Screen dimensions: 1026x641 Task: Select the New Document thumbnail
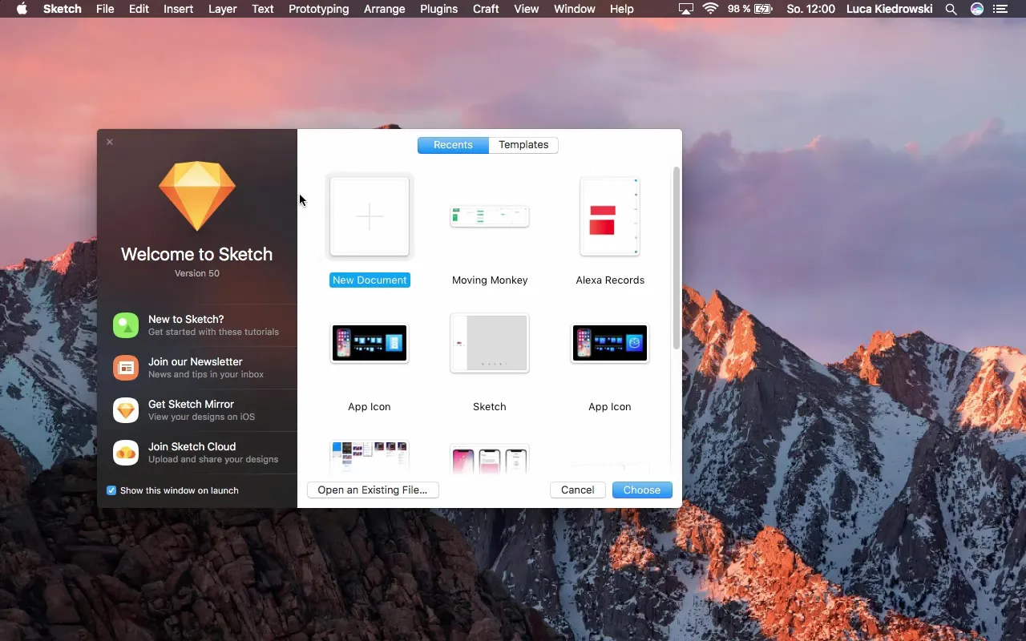[x=370, y=216]
